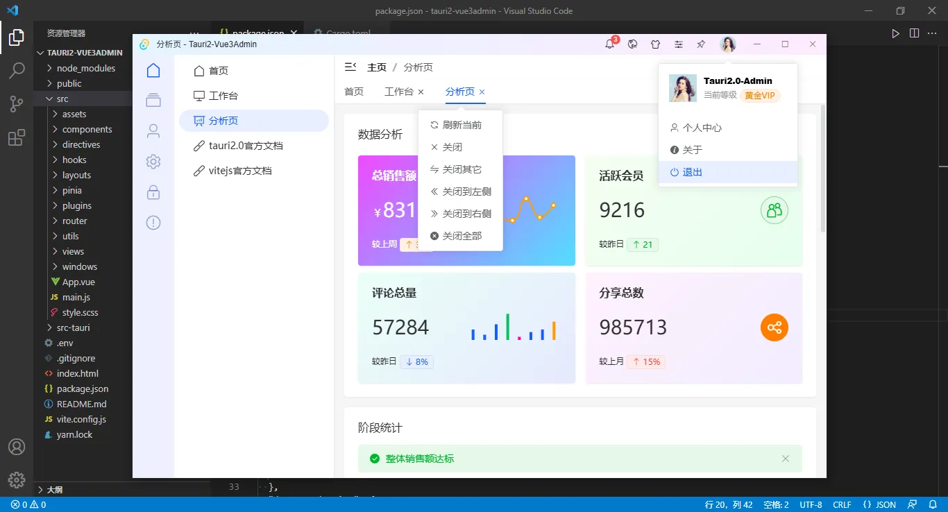This screenshot has height=512, width=948.
Task: Open the notifications bell with badge 3
Action: coord(609,44)
